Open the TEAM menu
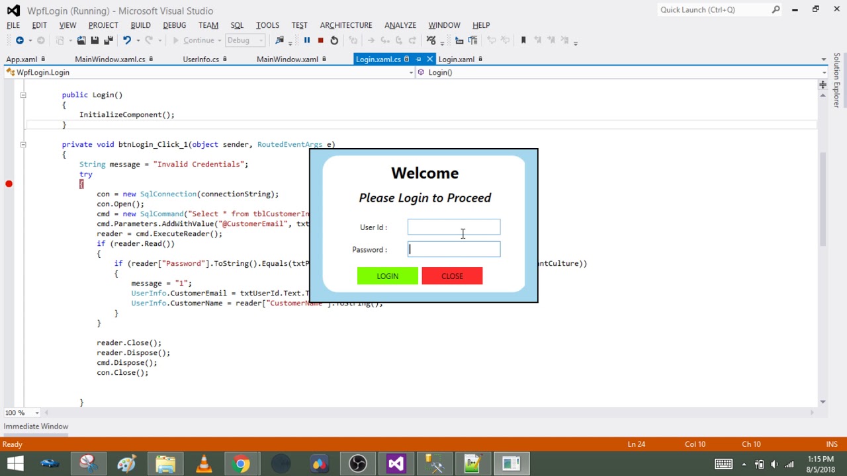The image size is (847, 476). click(x=208, y=25)
